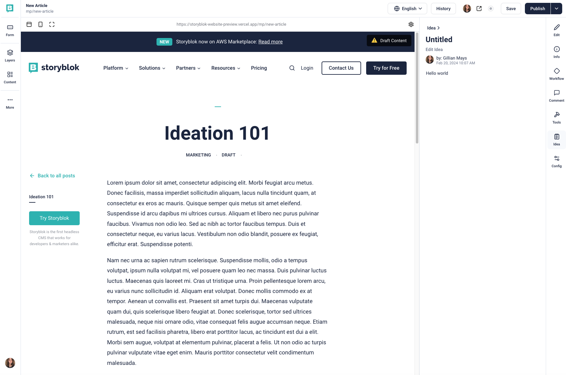Open the Comment tab in right sidebar
The image size is (566, 375).
557,96
